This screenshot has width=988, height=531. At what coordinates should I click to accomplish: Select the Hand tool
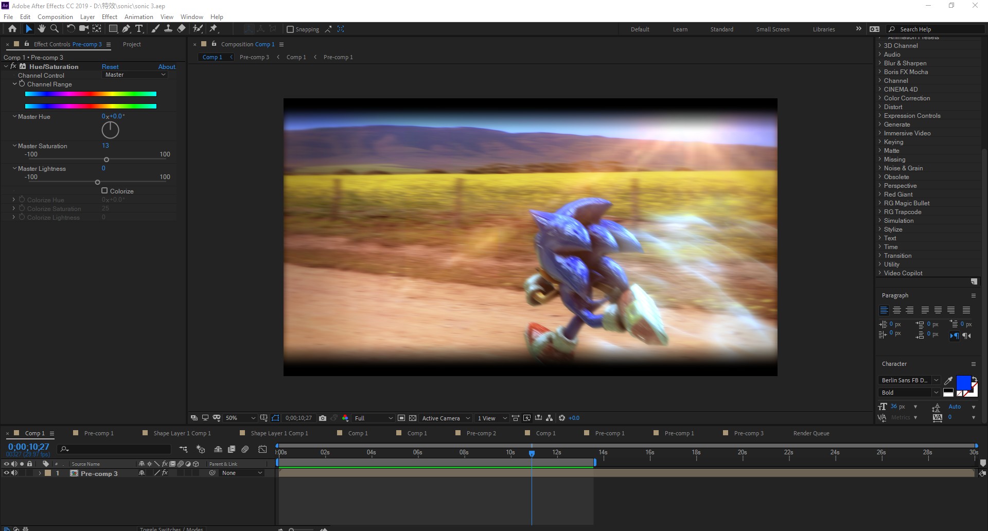tap(42, 29)
